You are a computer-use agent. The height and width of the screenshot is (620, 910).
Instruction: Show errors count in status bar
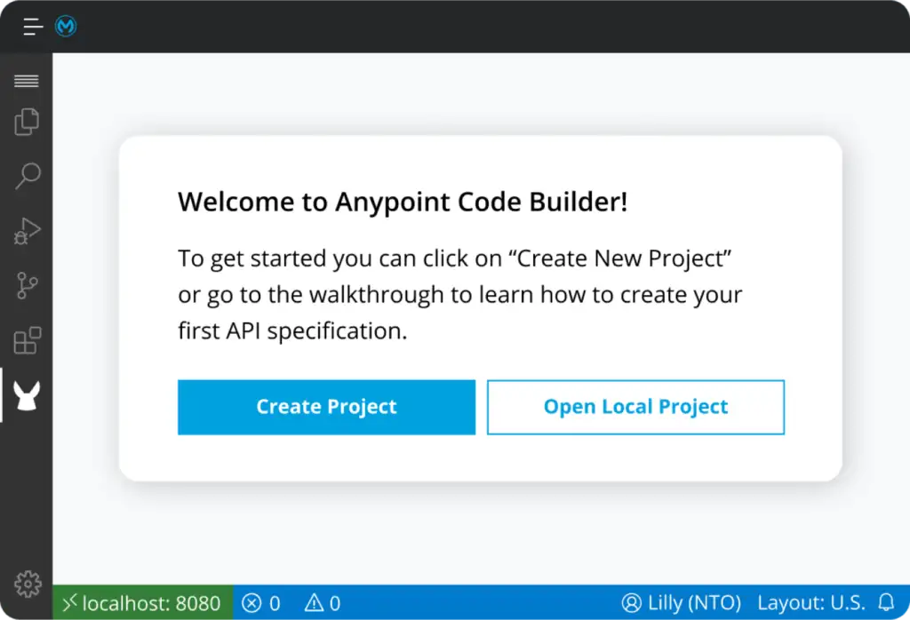pyautogui.click(x=261, y=603)
